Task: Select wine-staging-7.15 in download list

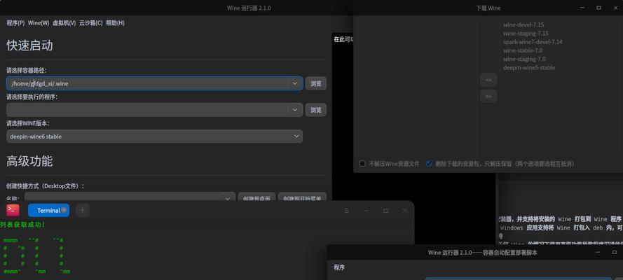Action: tap(526, 34)
